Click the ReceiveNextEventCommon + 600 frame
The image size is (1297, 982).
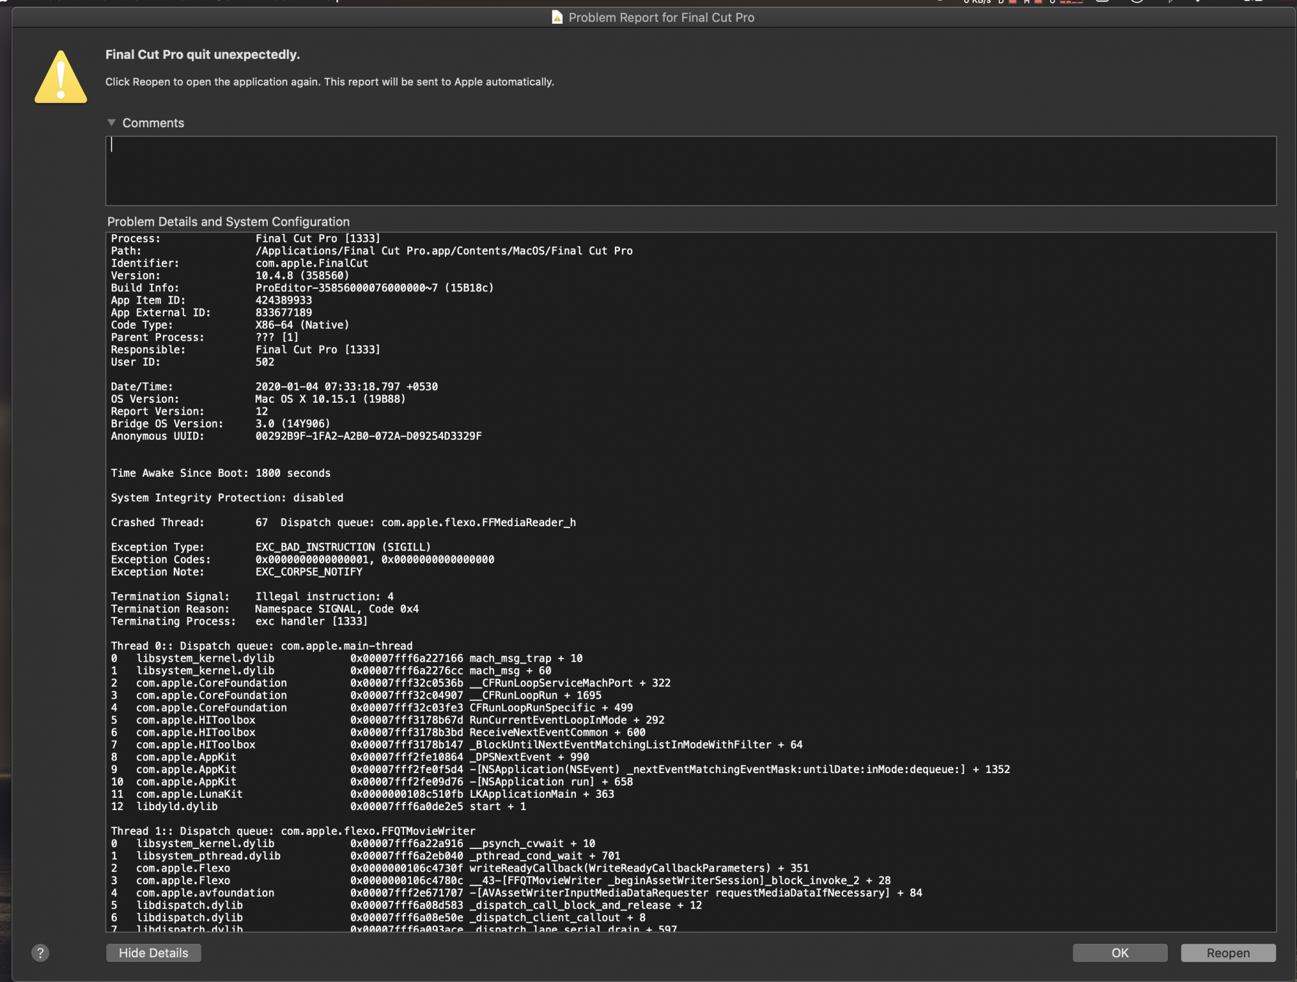pos(378,732)
